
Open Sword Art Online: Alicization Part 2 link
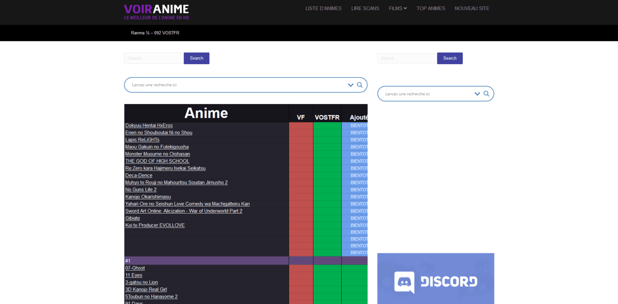click(x=183, y=211)
